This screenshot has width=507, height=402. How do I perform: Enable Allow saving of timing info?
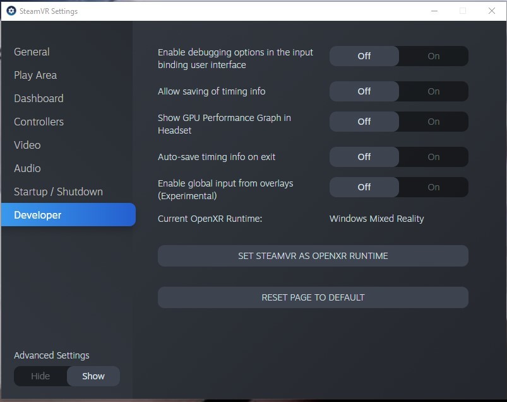(434, 91)
